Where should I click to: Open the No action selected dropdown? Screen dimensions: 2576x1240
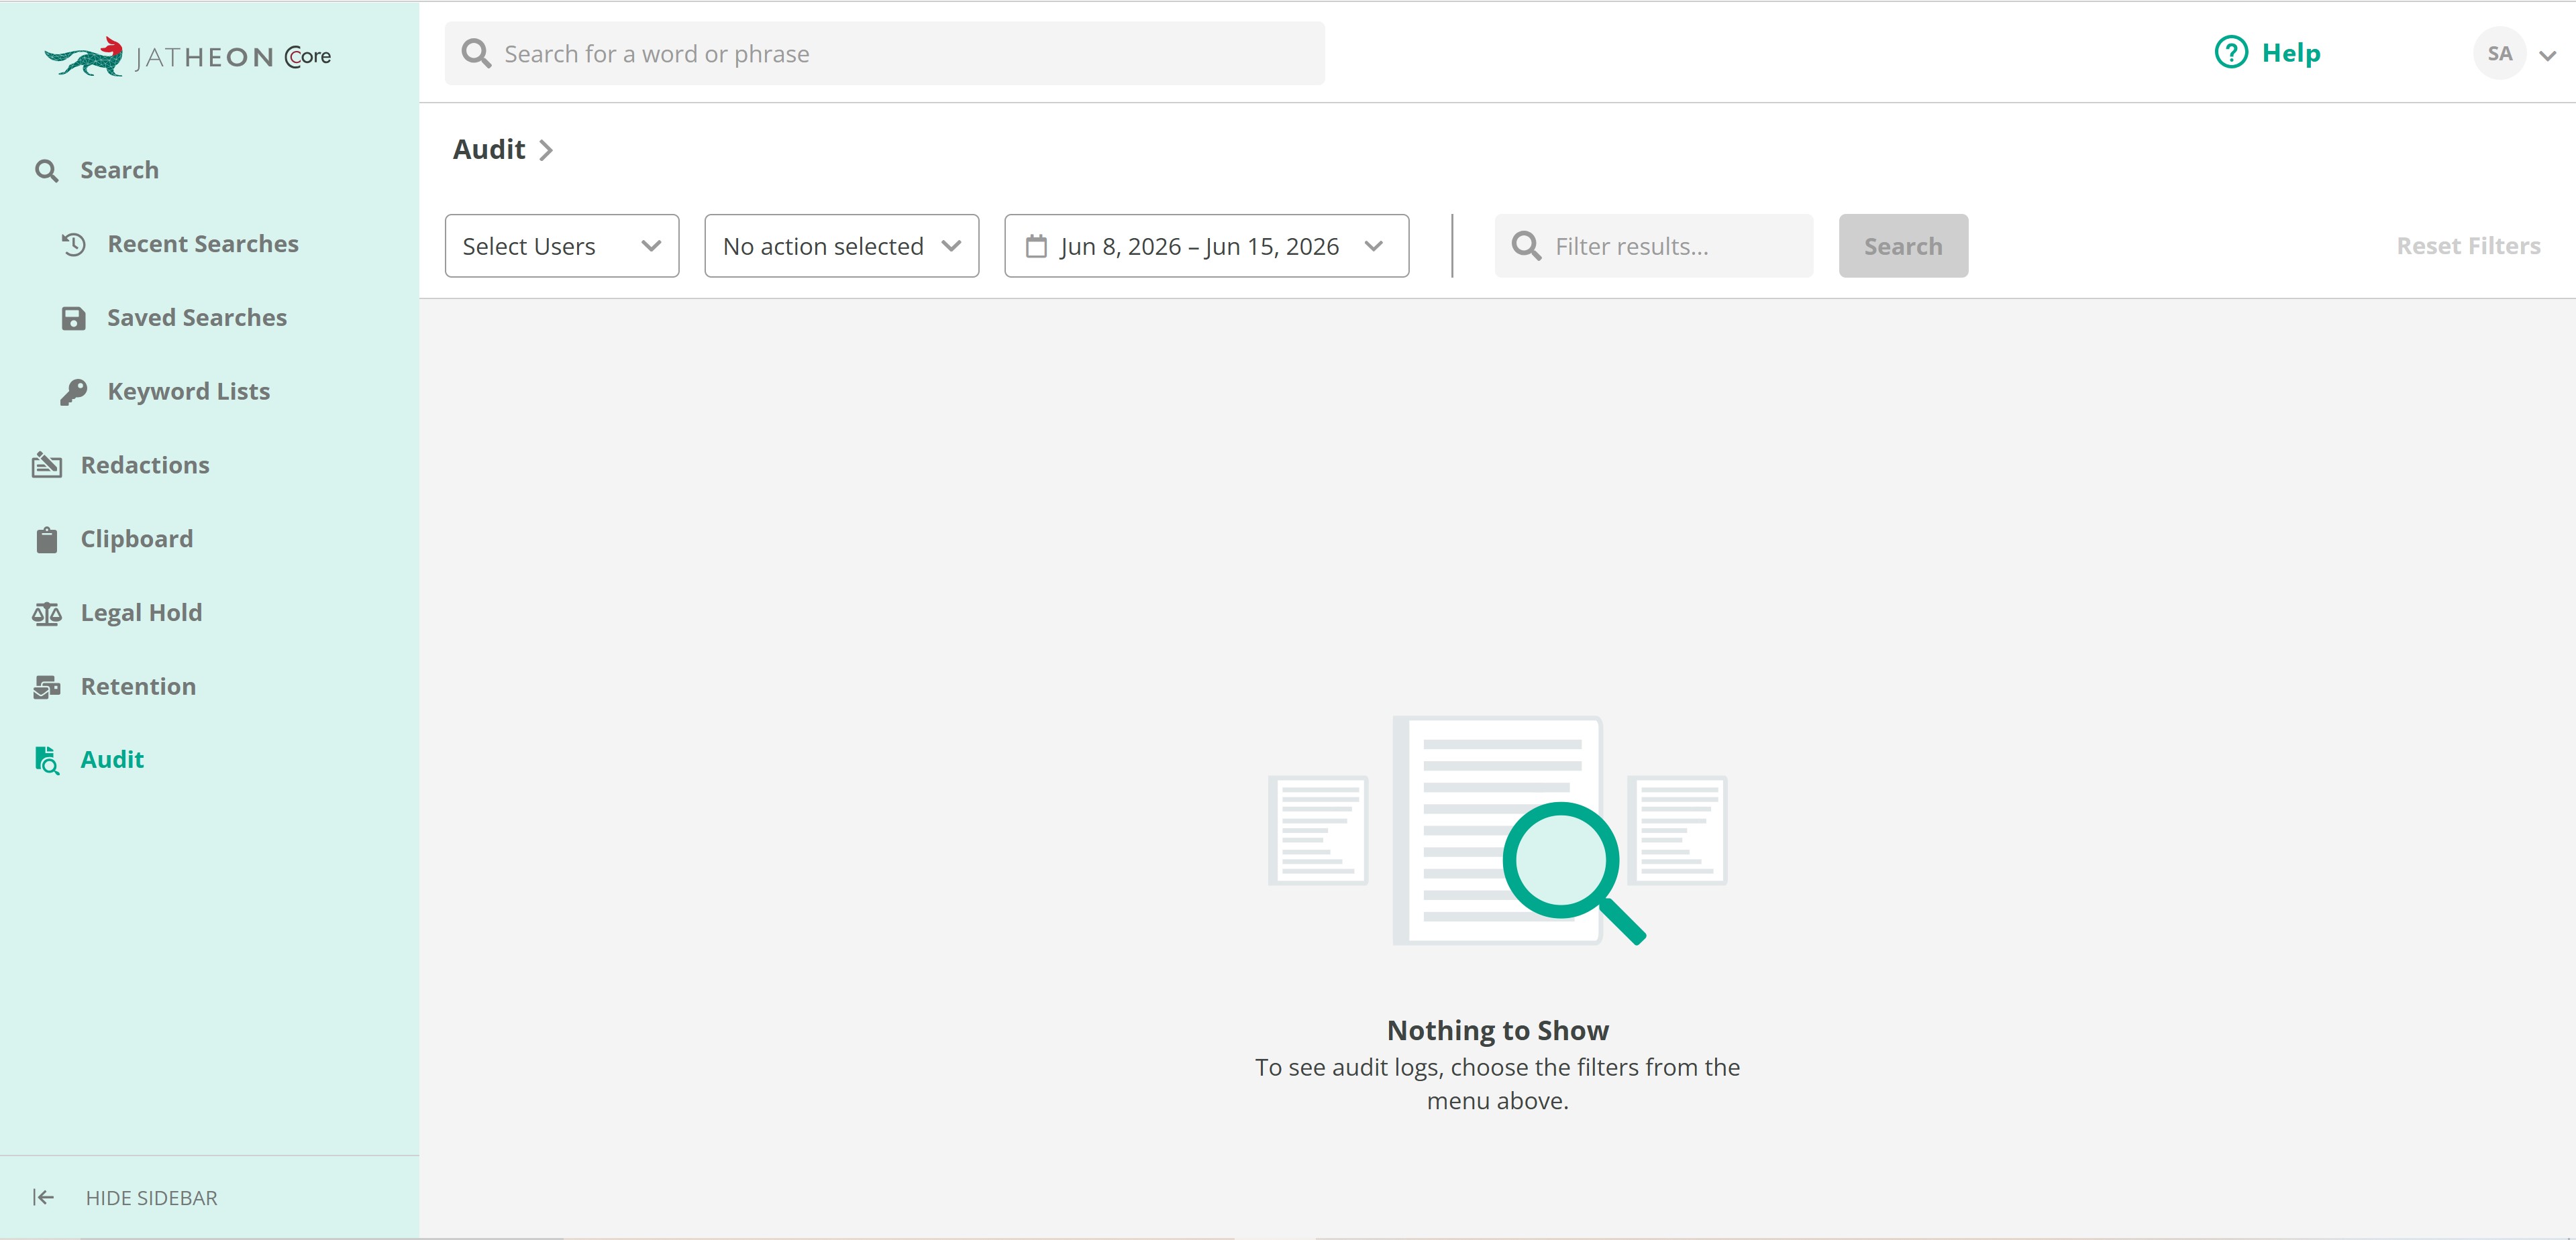point(842,246)
